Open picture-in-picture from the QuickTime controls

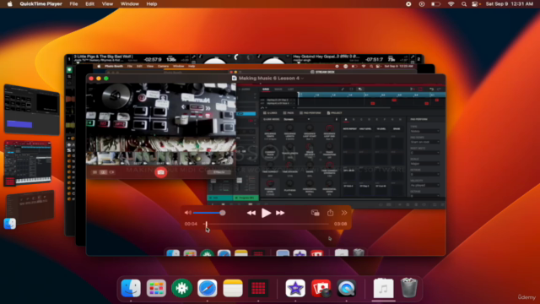(315, 213)
